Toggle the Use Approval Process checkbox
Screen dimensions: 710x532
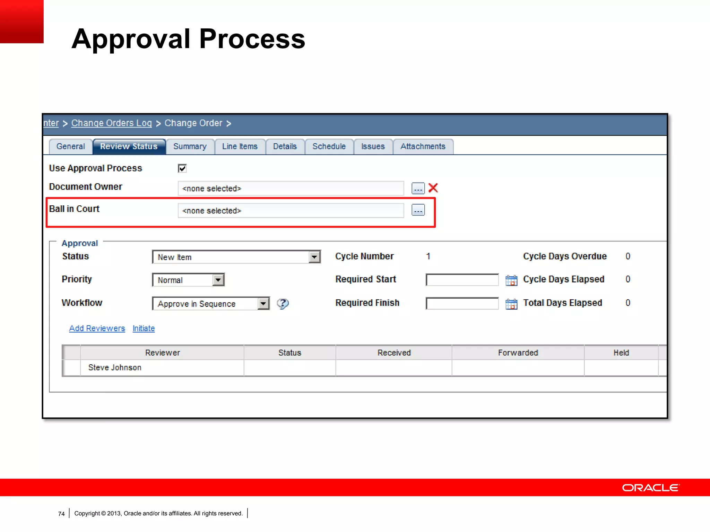[182, 168]
